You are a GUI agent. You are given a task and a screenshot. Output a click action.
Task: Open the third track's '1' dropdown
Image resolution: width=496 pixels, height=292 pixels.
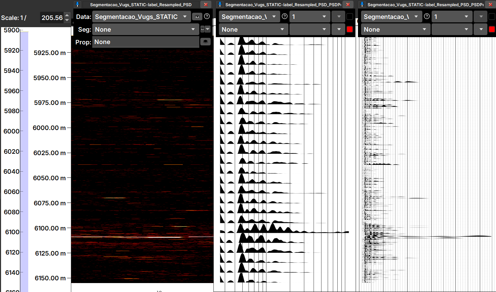point(452,17)
